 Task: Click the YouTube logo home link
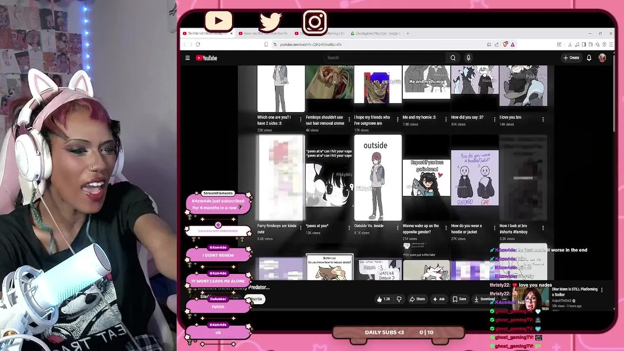(207, 58)
